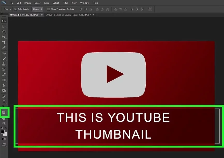The image size is (224, 158).
Task: Align horizontal centers of layers
Action: [102, 9]
